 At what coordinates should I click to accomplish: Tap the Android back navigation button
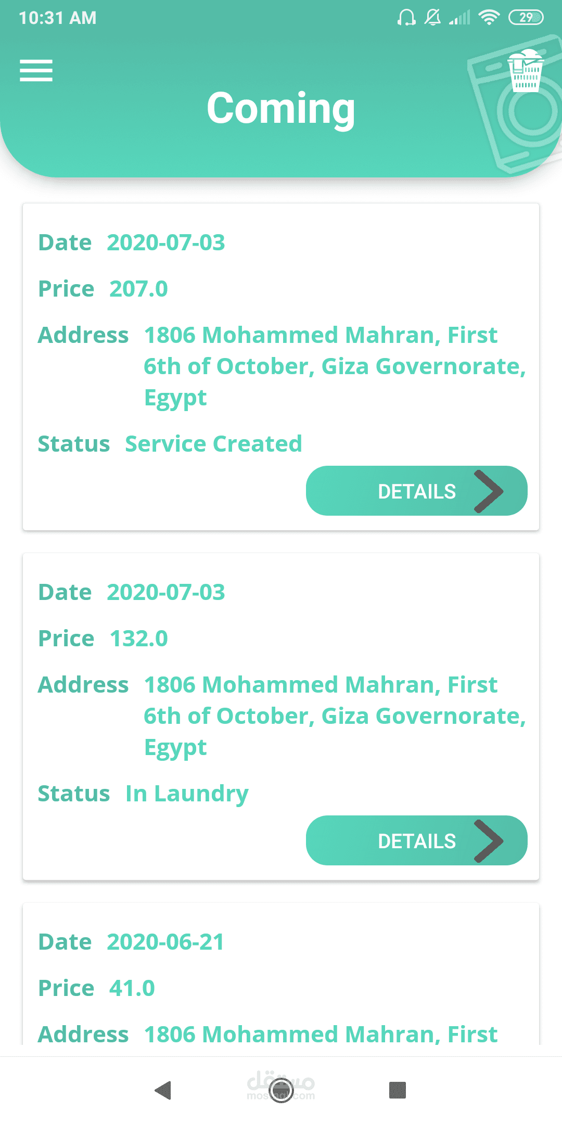pos(163,1090)
